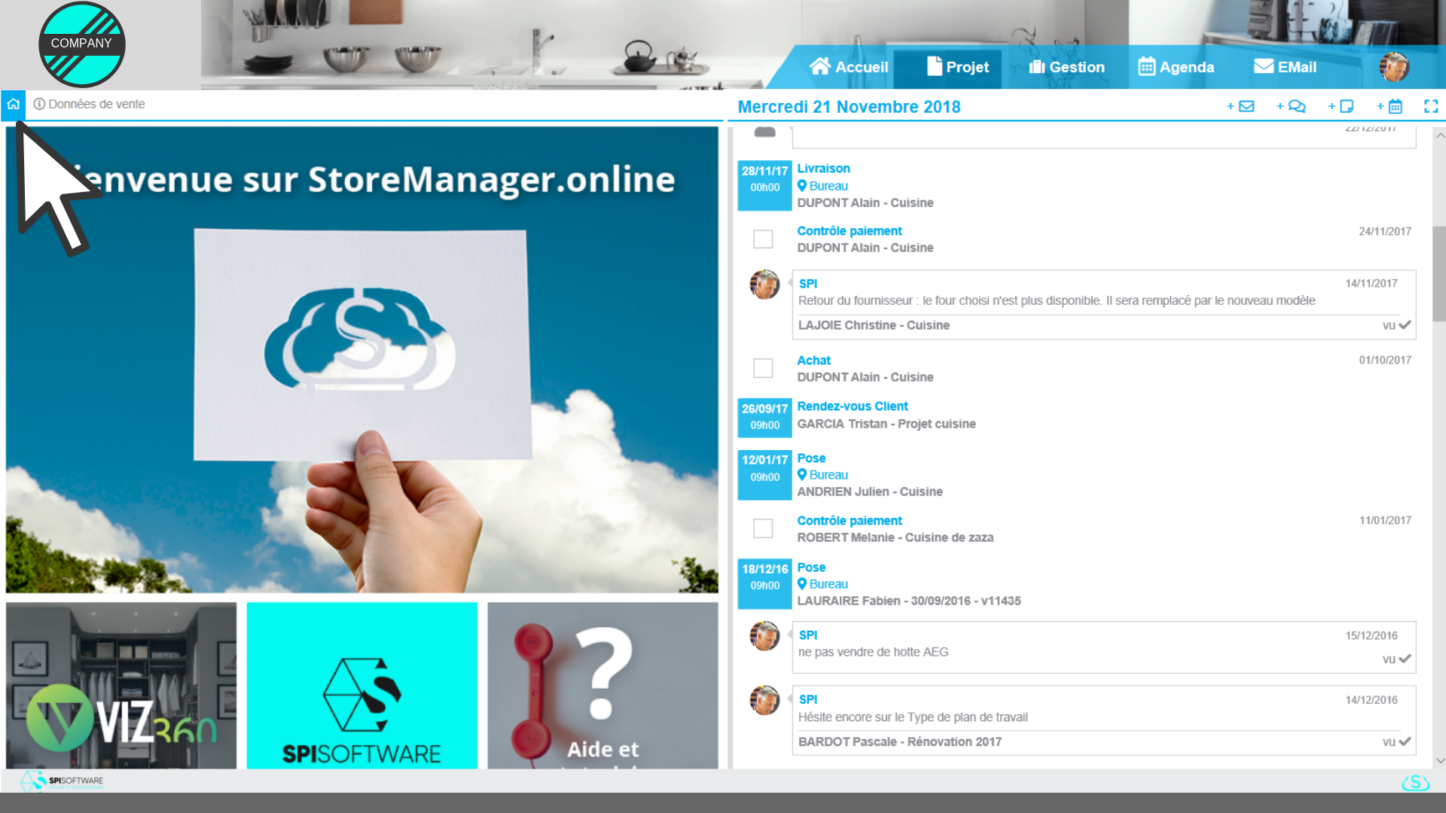The image size is (1446, 813).
Task: Open the Achat task link
Action: 813,361
